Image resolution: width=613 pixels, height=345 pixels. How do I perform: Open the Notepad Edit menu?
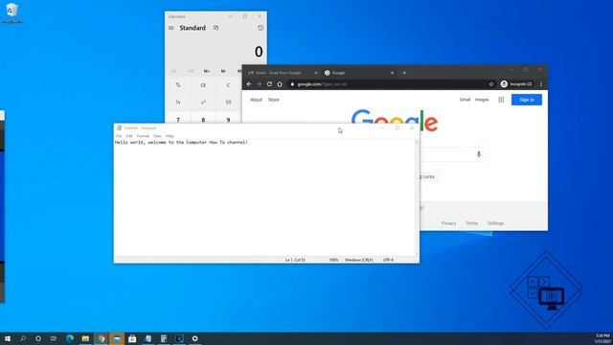[129, 136]
